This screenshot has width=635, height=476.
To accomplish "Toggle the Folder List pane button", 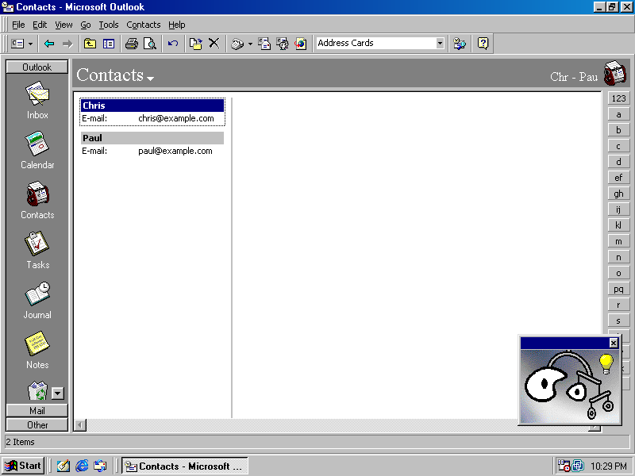I will [109, 44].
